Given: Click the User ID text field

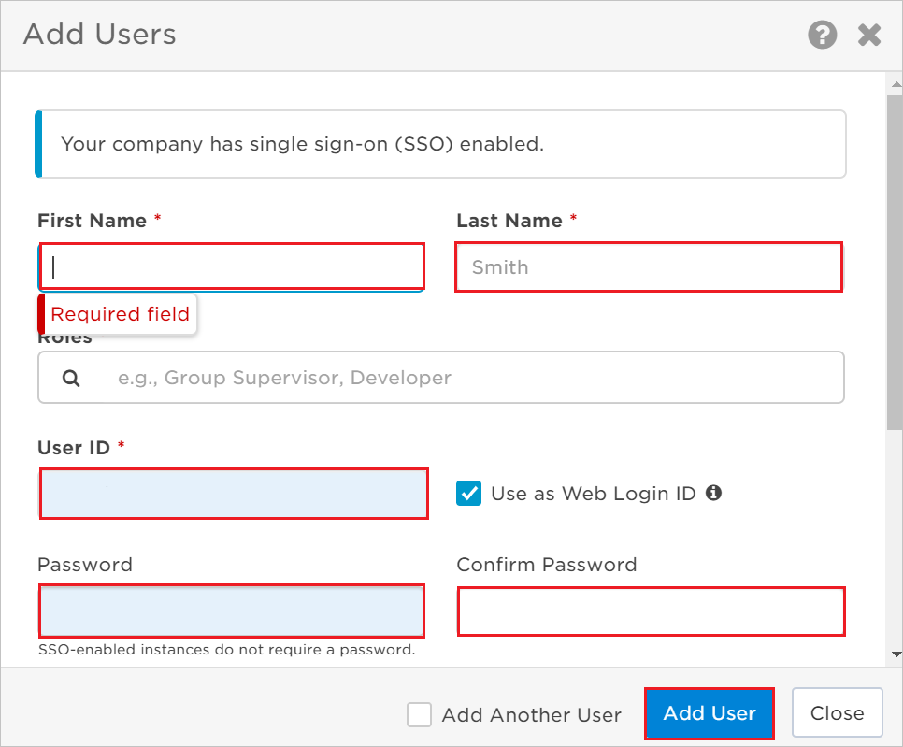Looking at the screenshot, I should (x=234, y=494).
